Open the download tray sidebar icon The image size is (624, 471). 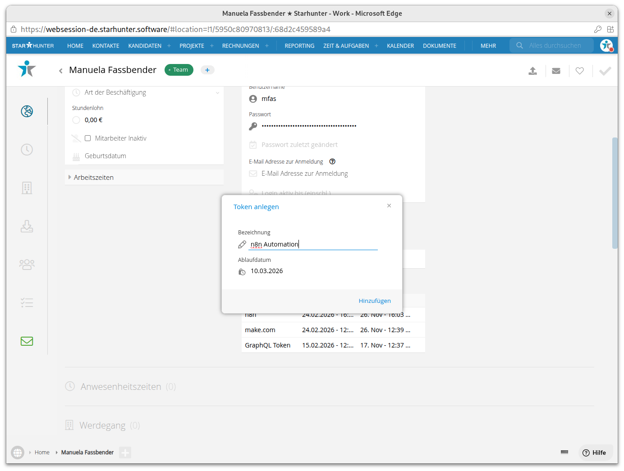27,226
